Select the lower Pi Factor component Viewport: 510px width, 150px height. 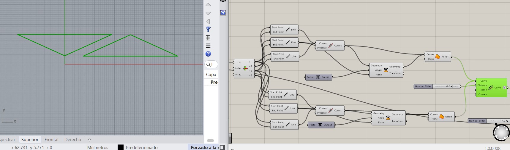(x=321, y=125)
